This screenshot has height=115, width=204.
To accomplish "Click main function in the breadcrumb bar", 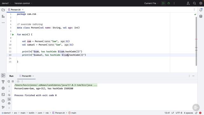I will click(72, 113).
